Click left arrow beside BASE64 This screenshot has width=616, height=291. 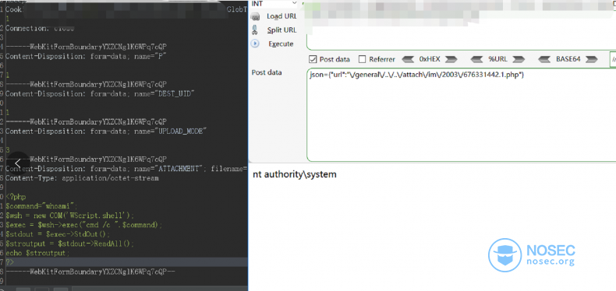pos(544,59)
